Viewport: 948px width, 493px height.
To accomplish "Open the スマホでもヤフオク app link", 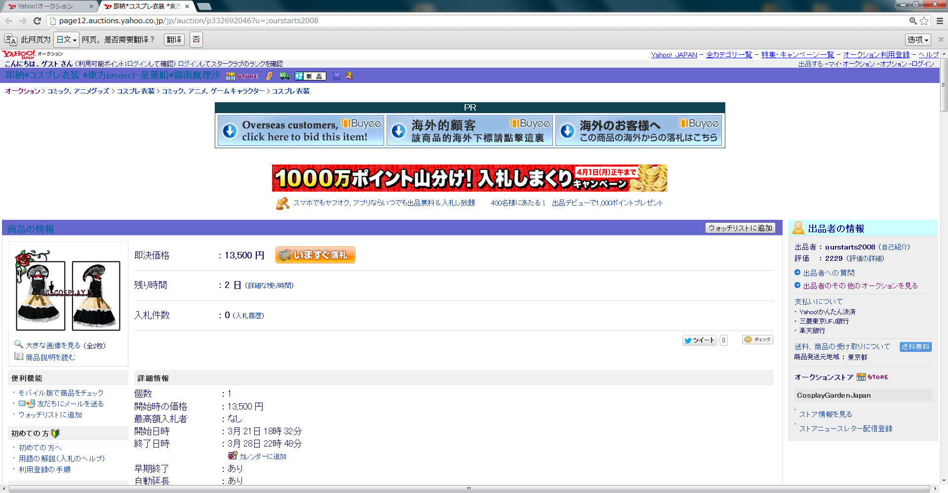I will coord(384,203).
